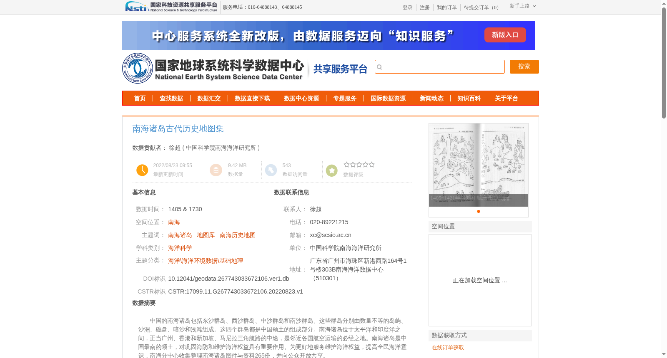The width and height of the screenshot is (667, 358).
Task: Open 我的订单 link
Action: coord(447,7)
